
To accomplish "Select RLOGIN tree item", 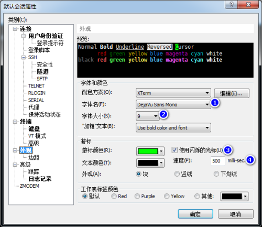I will 37,93.
